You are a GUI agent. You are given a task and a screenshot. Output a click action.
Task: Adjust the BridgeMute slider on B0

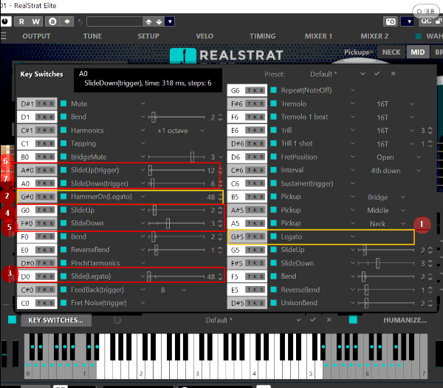tap(176, 157)
